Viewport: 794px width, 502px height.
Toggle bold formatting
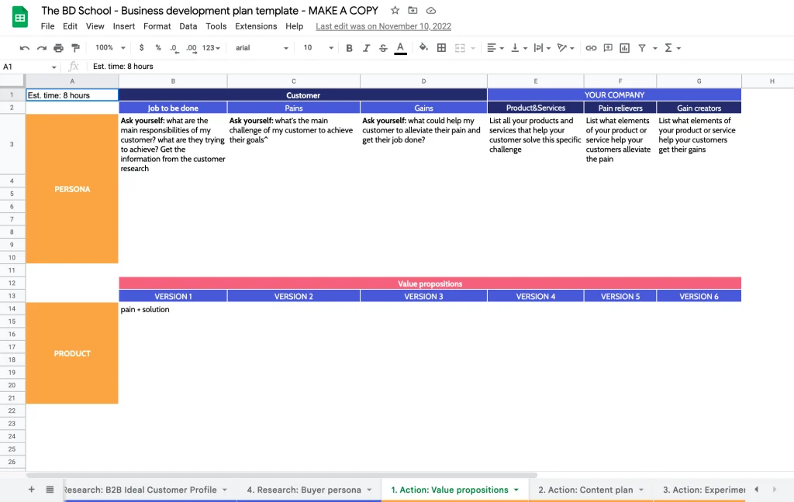coord(349,47)
